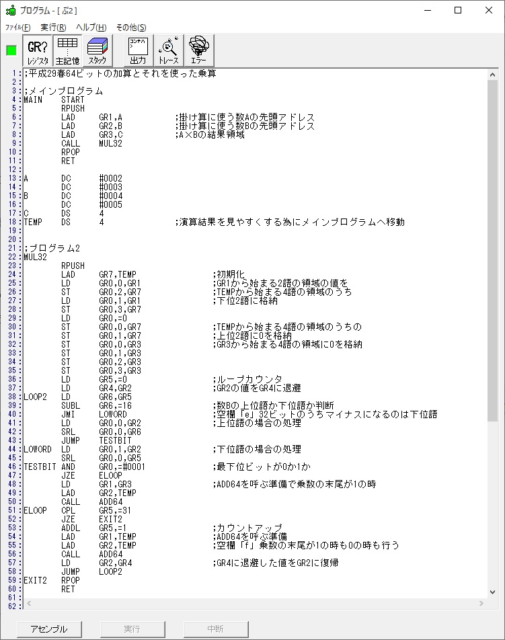Close the プログラム window
The height and width of the screenshot is (640, 505).
tap(489, 10)
